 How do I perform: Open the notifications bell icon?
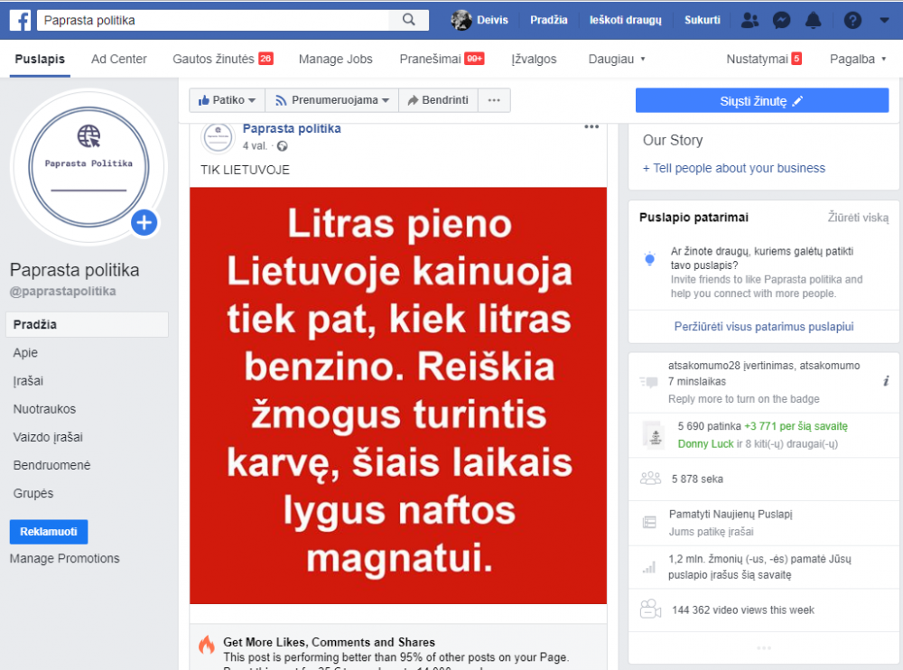click(x=813, y=20)
